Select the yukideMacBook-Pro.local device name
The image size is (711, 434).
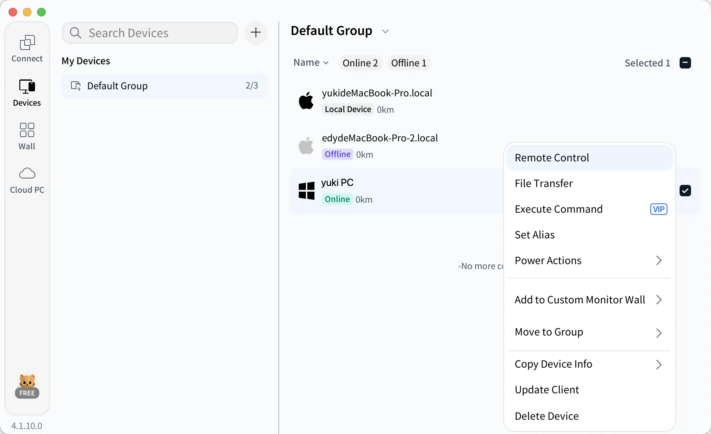coord(377,93)
